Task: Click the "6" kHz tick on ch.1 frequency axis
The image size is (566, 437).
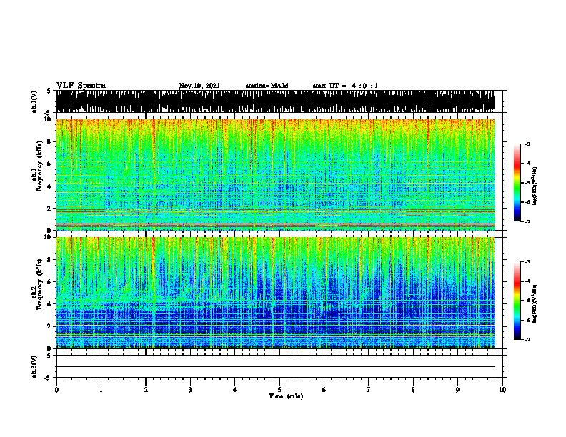Action: (49, 164)
